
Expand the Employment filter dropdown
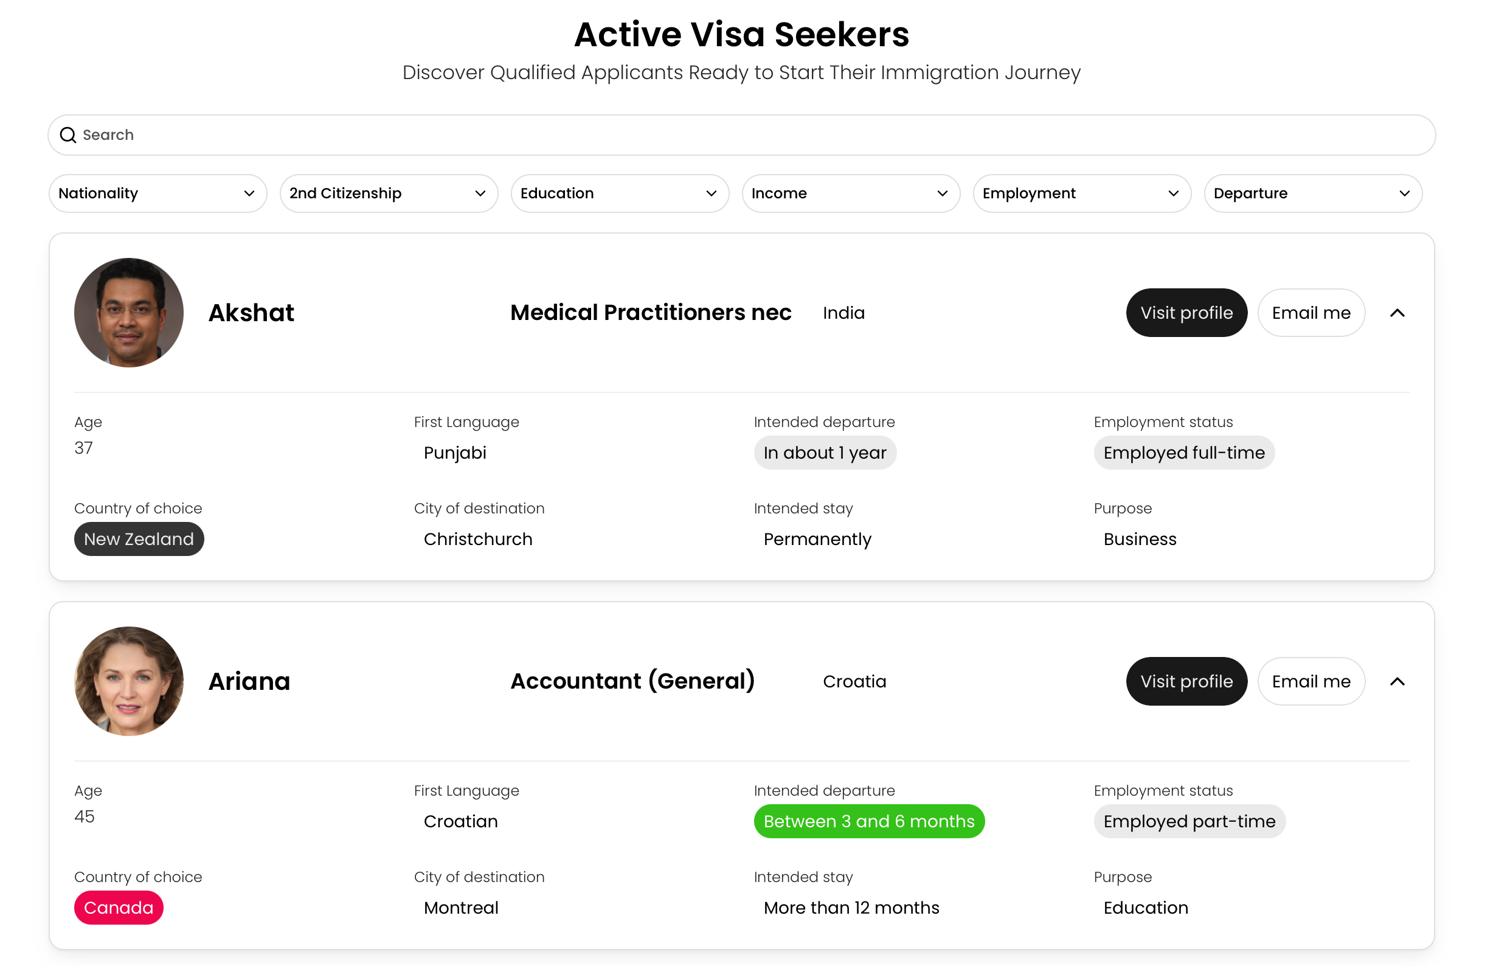tap(1081, 194)
